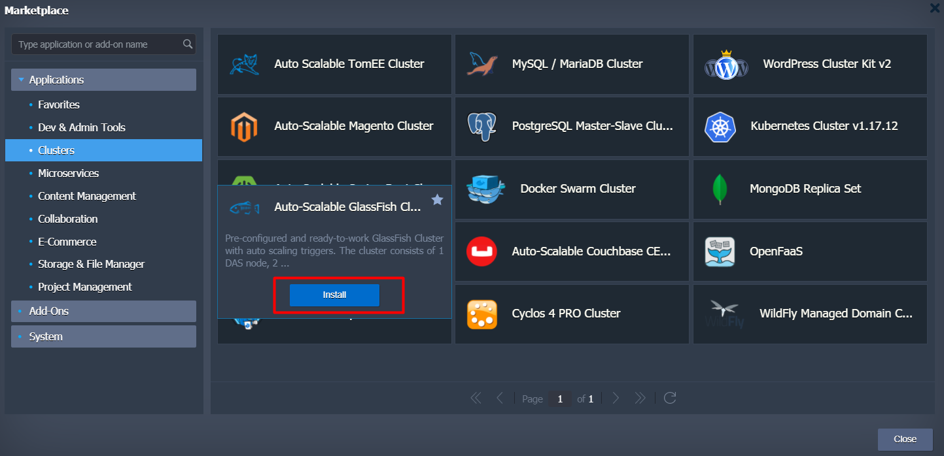
Task: Select Auto-Scalable Magento Cluster title
Action: point(354,126)
